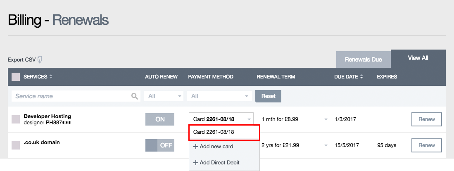Toggle auto renew ON for Developer Hosting
Screen dimensions: 454x171
click(x=160, y=119)
